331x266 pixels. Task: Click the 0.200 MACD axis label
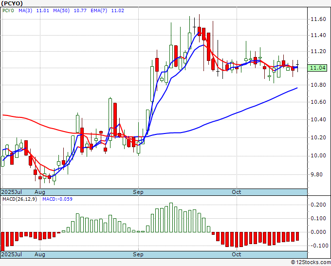(318, 205)
